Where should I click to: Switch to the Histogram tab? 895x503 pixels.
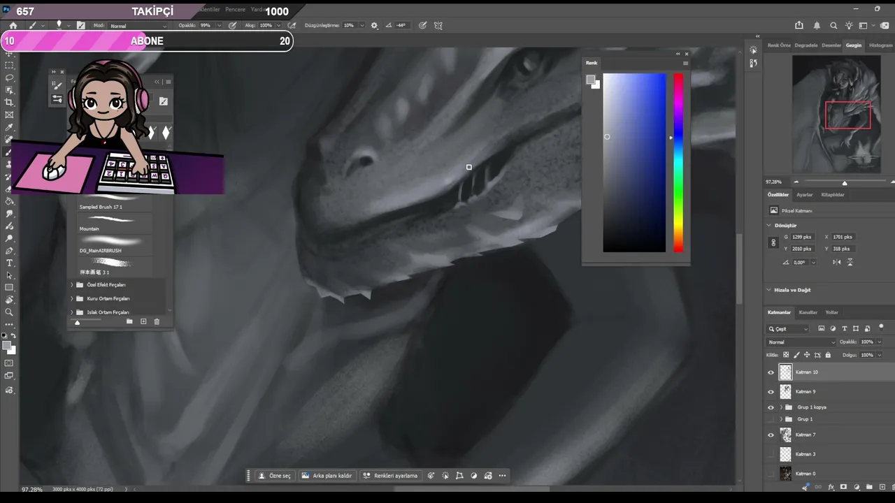(880, 45)
